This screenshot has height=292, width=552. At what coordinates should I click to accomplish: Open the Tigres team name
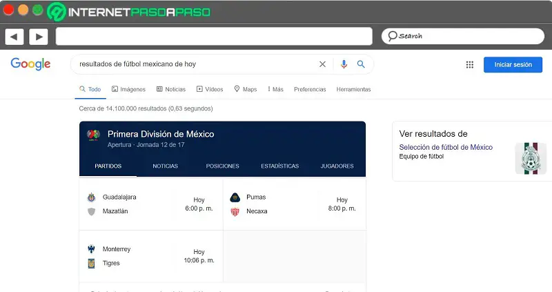[x=111, y=263]
